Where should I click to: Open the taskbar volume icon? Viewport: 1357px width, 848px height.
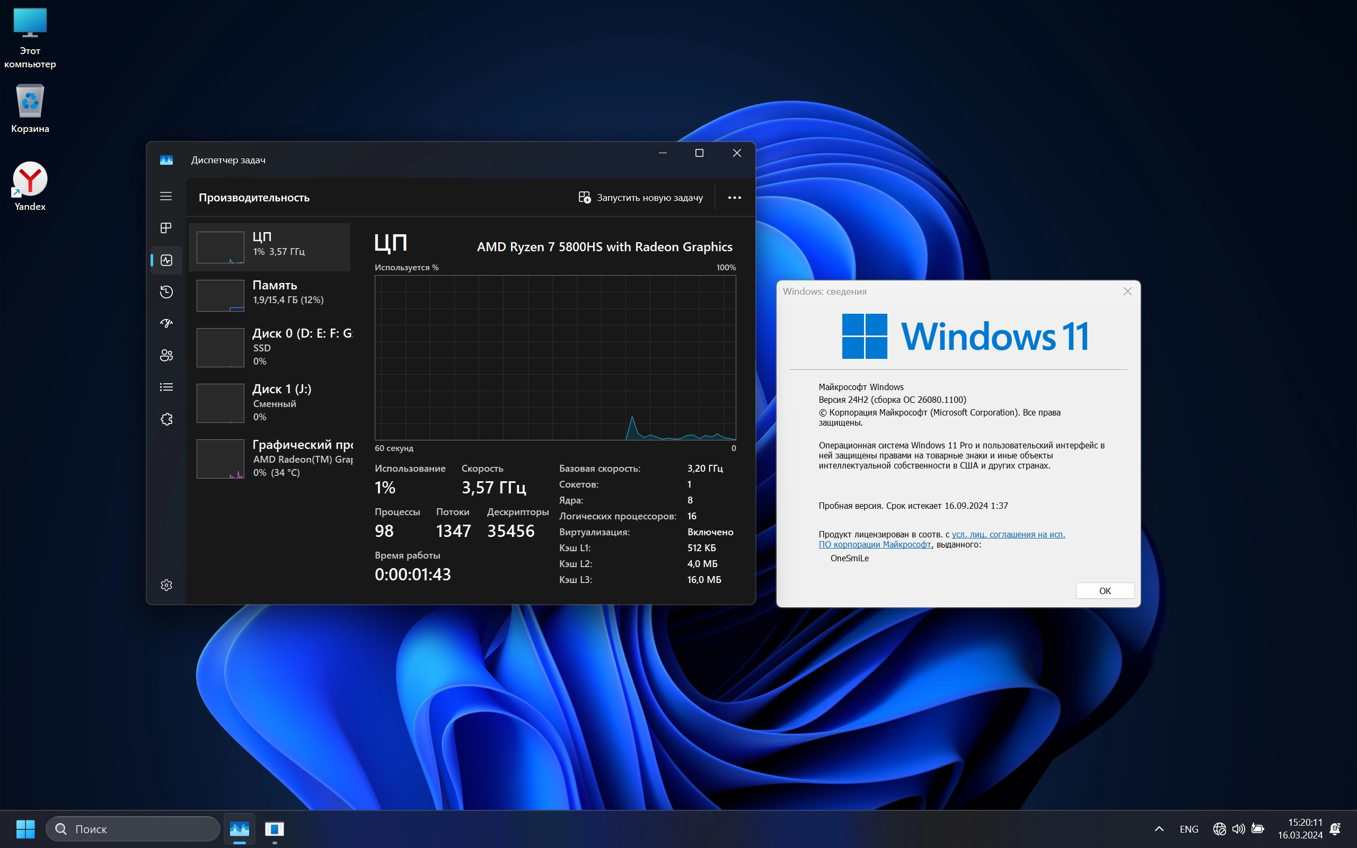click(x=1238, y=829)
